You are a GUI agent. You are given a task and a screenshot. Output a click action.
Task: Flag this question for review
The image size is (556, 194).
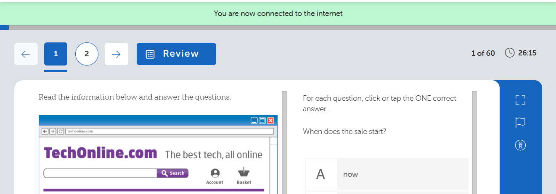(x=520, y=122)
